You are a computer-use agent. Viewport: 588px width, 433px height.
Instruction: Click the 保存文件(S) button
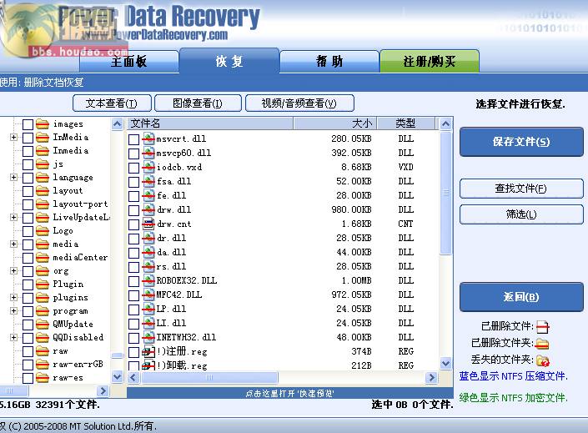[521, 142]
